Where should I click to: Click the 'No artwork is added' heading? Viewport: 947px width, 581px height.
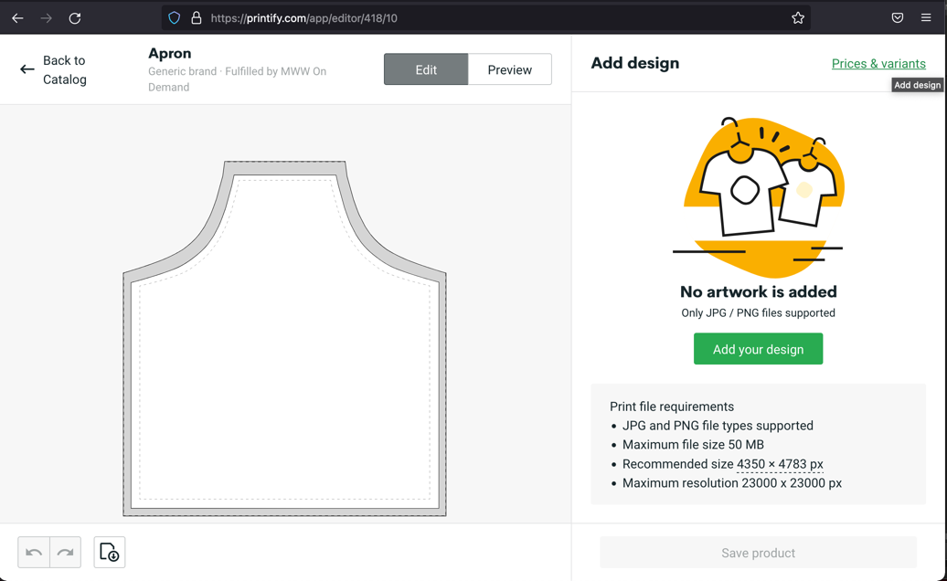pyautogui.click(x=758, y=292)
